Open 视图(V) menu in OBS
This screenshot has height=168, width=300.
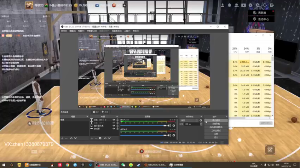(81, 31)
